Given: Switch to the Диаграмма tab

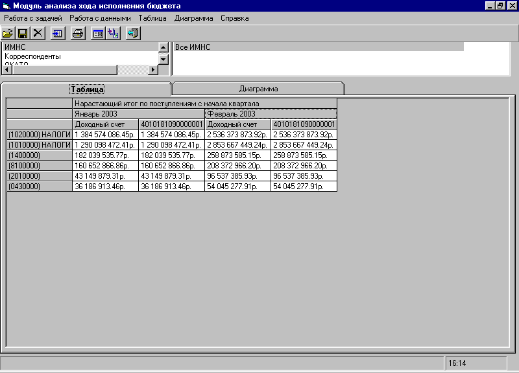Looking at the screenshot, I should [258, 89].
